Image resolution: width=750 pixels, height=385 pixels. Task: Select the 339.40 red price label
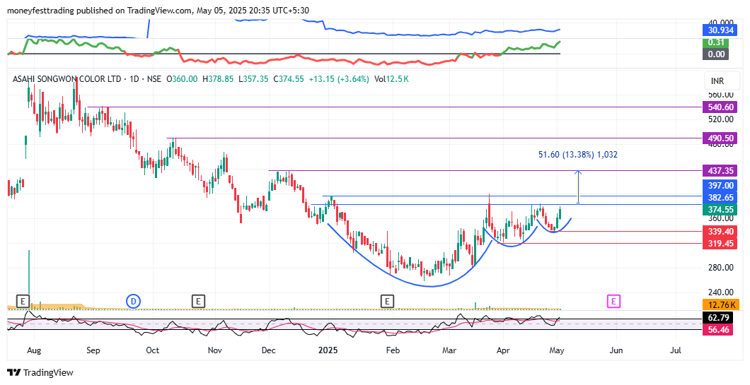pos(720,232)
